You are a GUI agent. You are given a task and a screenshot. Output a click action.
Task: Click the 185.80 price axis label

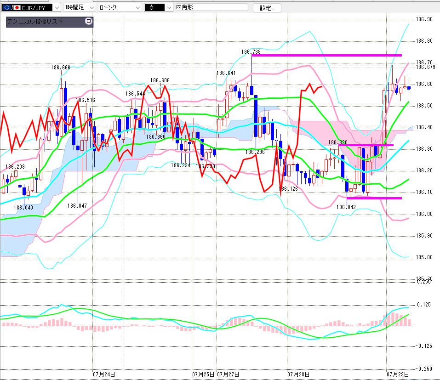click(424, 257)
